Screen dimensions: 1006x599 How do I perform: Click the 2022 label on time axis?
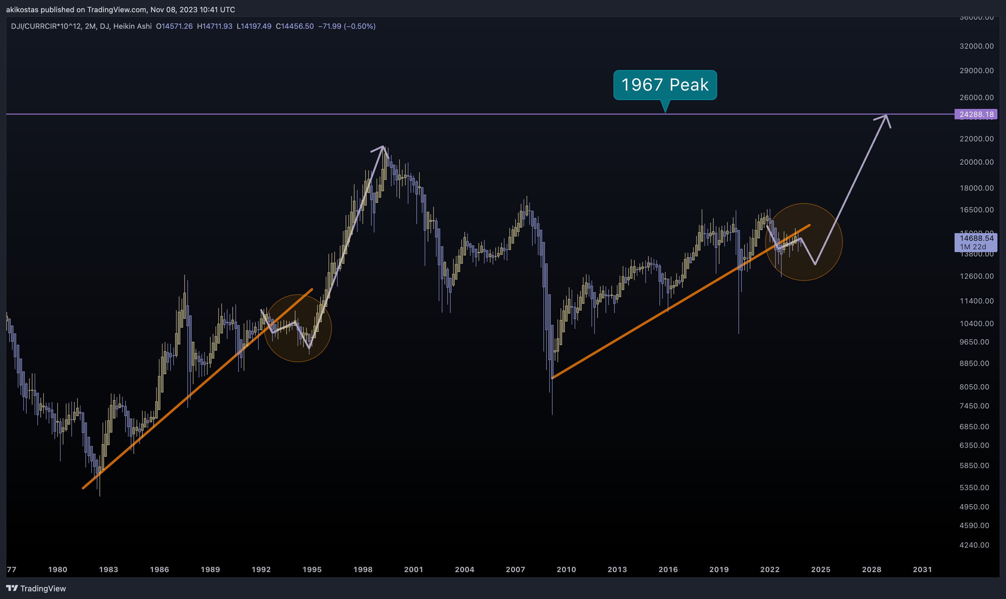click(770, 570)
